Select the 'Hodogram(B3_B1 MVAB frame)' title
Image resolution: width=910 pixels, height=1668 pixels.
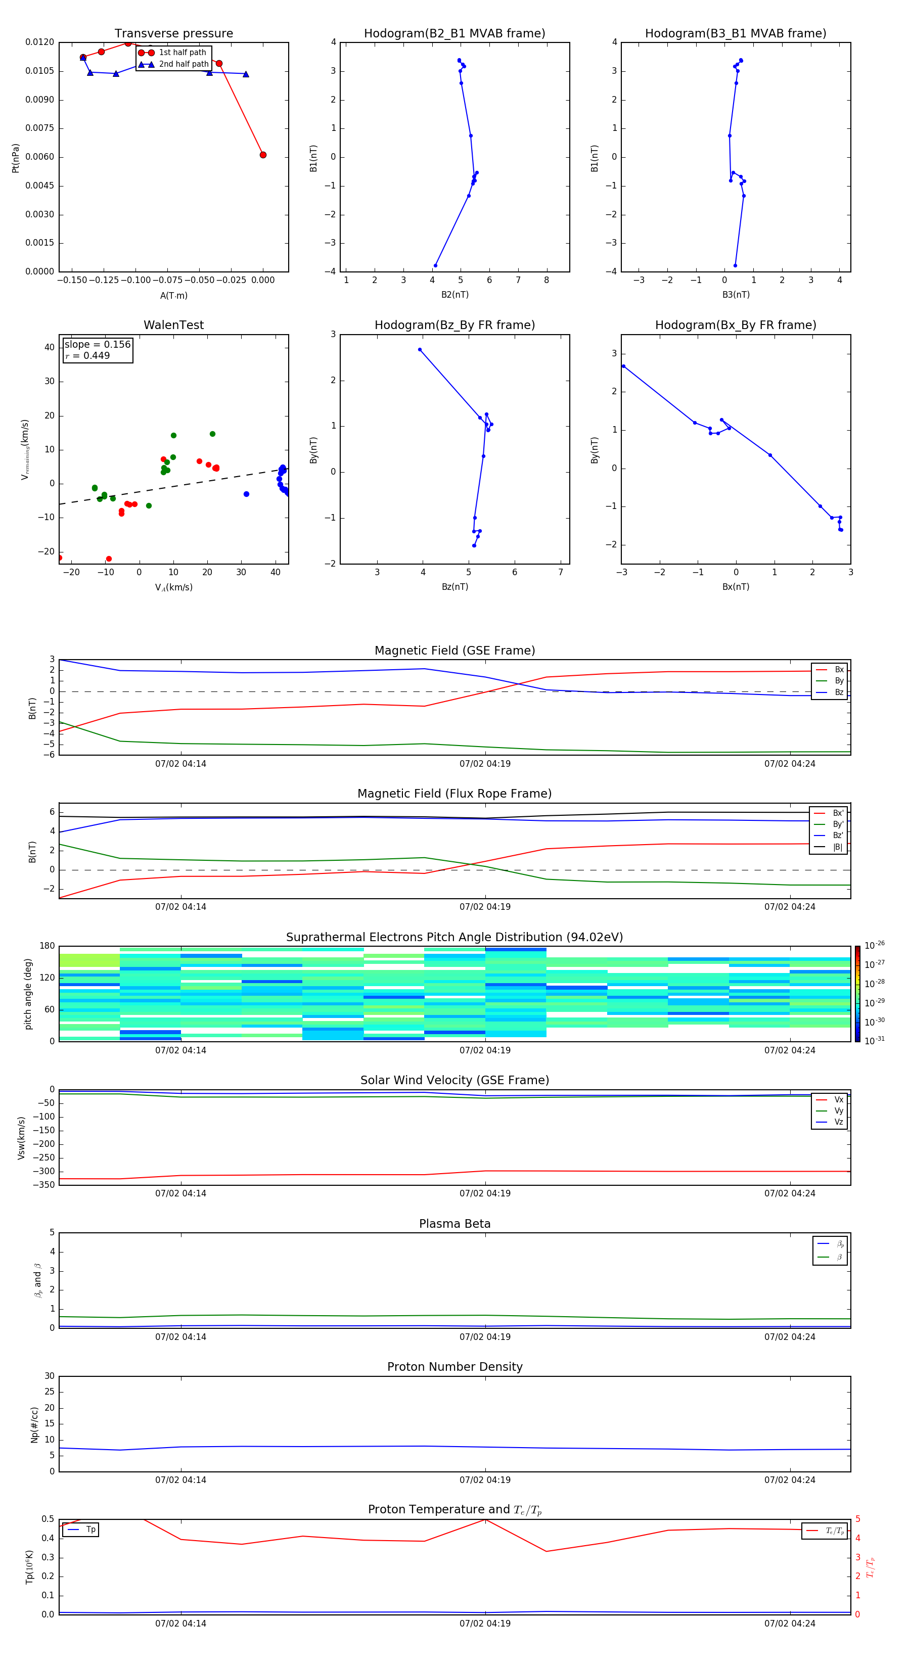(x=736, y=34)
